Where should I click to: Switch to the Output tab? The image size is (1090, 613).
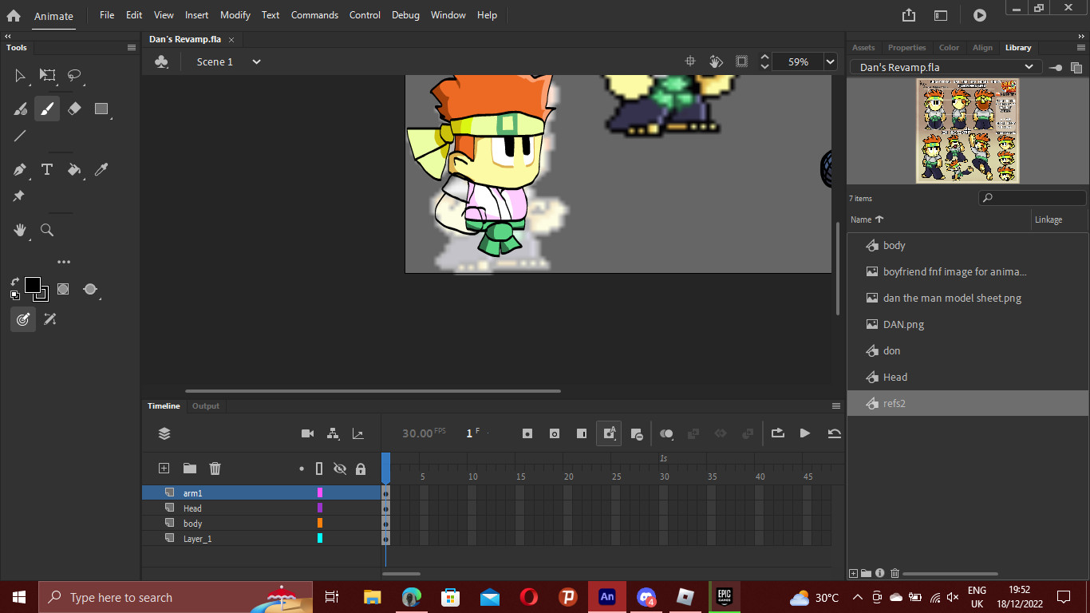coord(205,406)
